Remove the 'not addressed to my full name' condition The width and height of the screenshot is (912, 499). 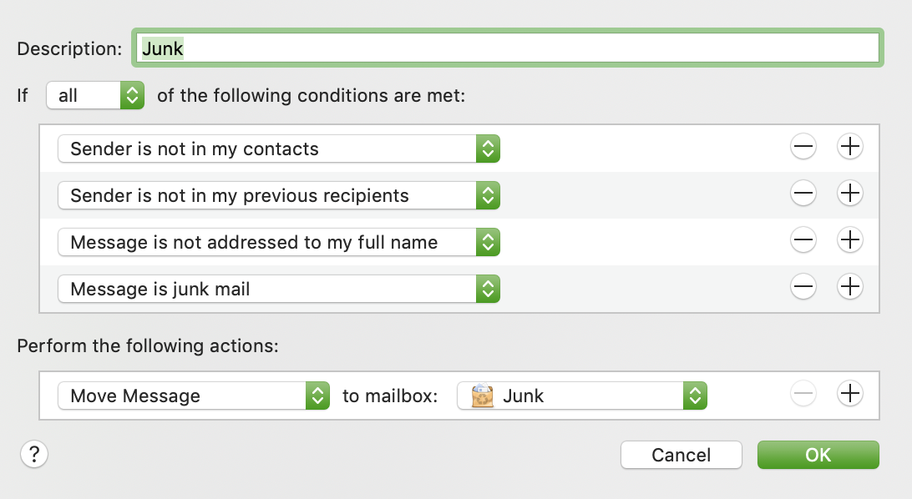803,241
